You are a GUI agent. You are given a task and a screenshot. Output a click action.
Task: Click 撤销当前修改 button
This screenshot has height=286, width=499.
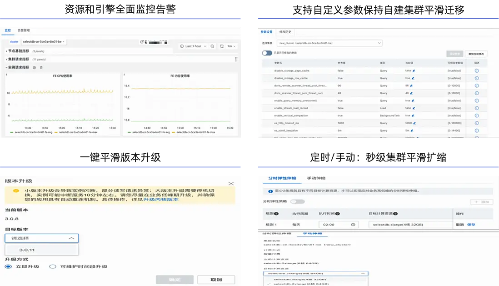(x=476, y=54)
